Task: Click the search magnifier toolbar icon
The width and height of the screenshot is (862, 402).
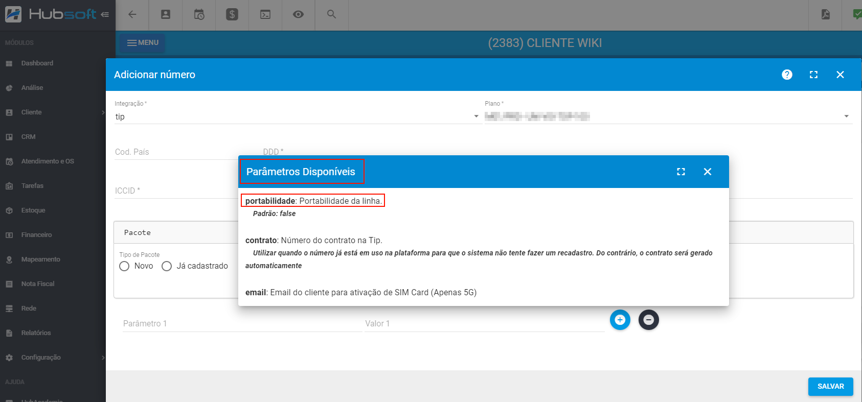Action: (332, 14)
